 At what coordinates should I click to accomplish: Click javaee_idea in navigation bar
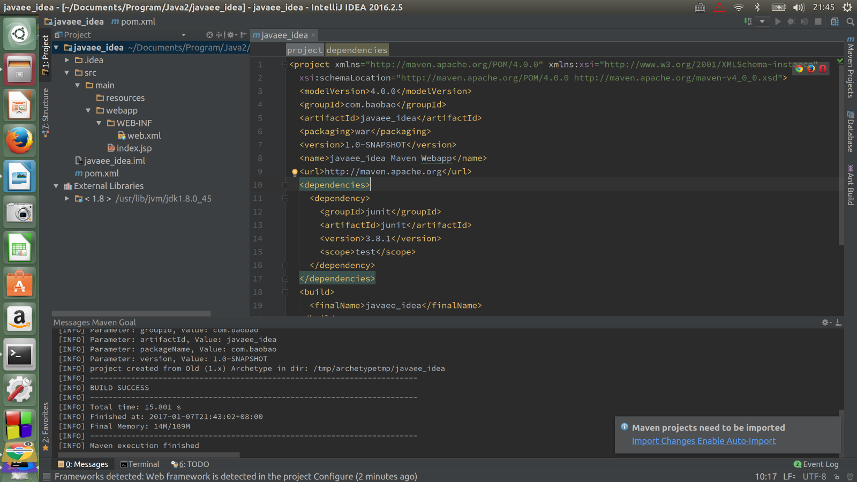74,22
